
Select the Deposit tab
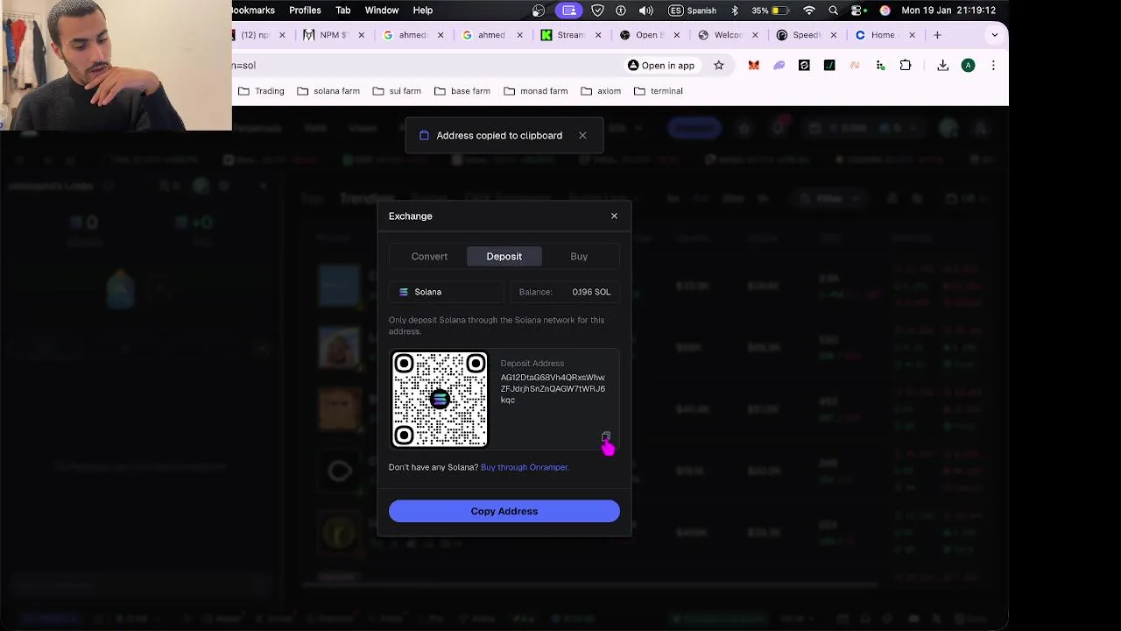tap(504, 256)
